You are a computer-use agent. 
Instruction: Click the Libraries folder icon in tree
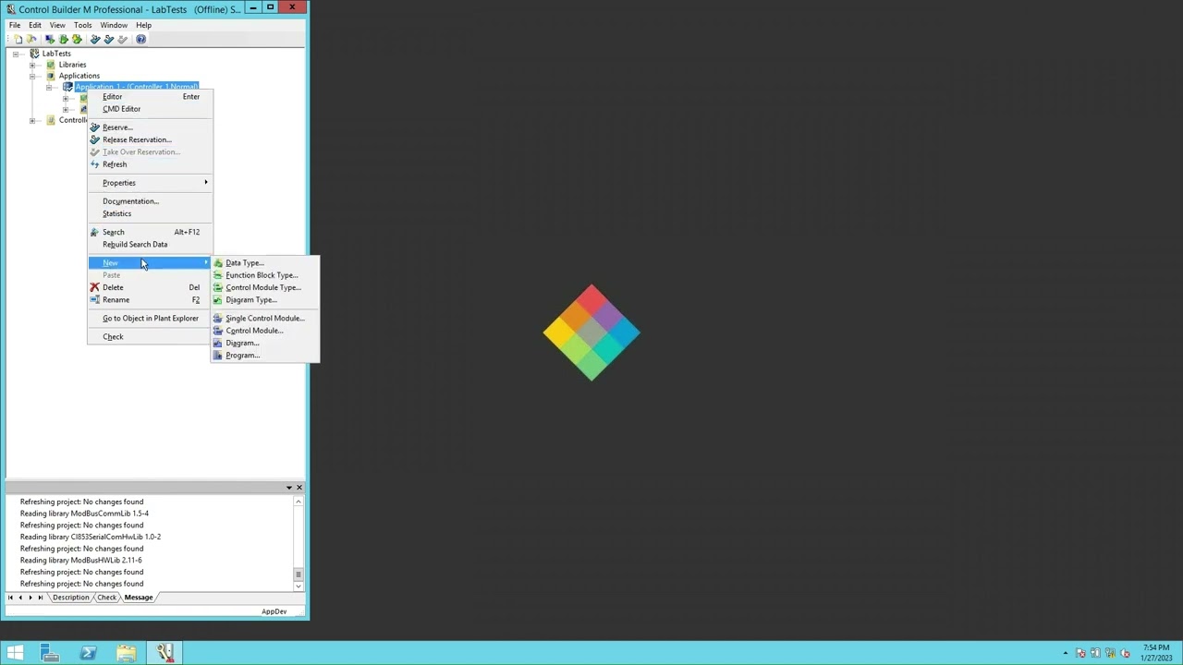51,65
